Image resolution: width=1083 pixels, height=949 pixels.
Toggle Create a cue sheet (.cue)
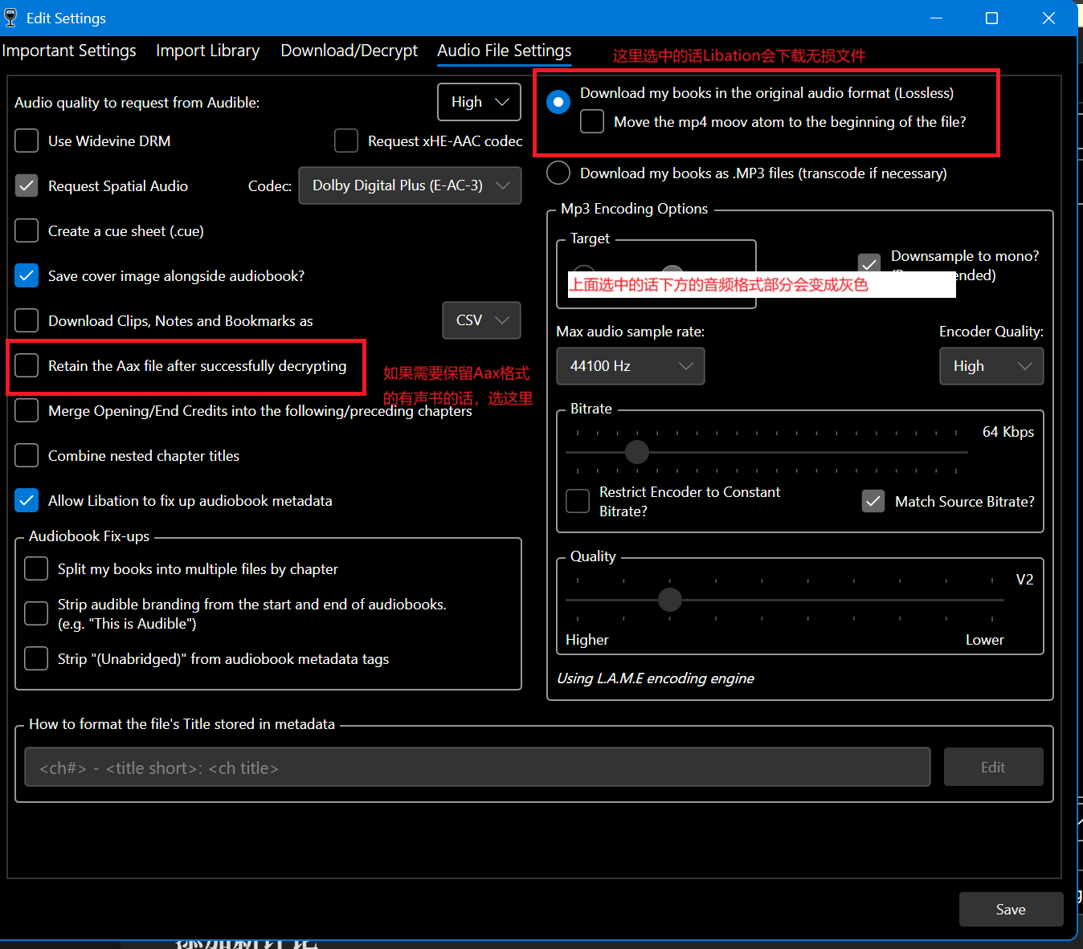point(27,230)
